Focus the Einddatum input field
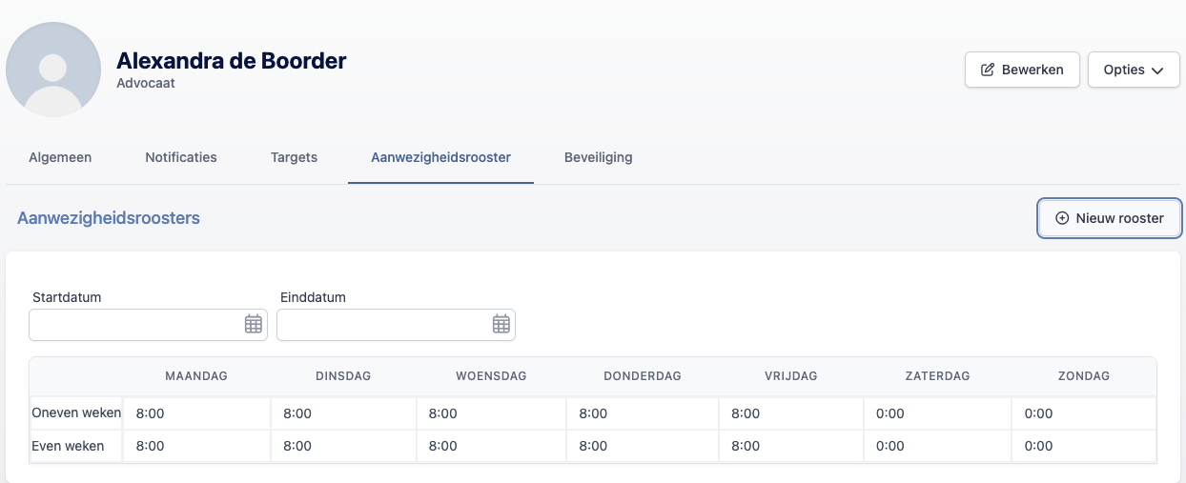The width and height of the screenshot is (1186, 483). click(396, 325)
